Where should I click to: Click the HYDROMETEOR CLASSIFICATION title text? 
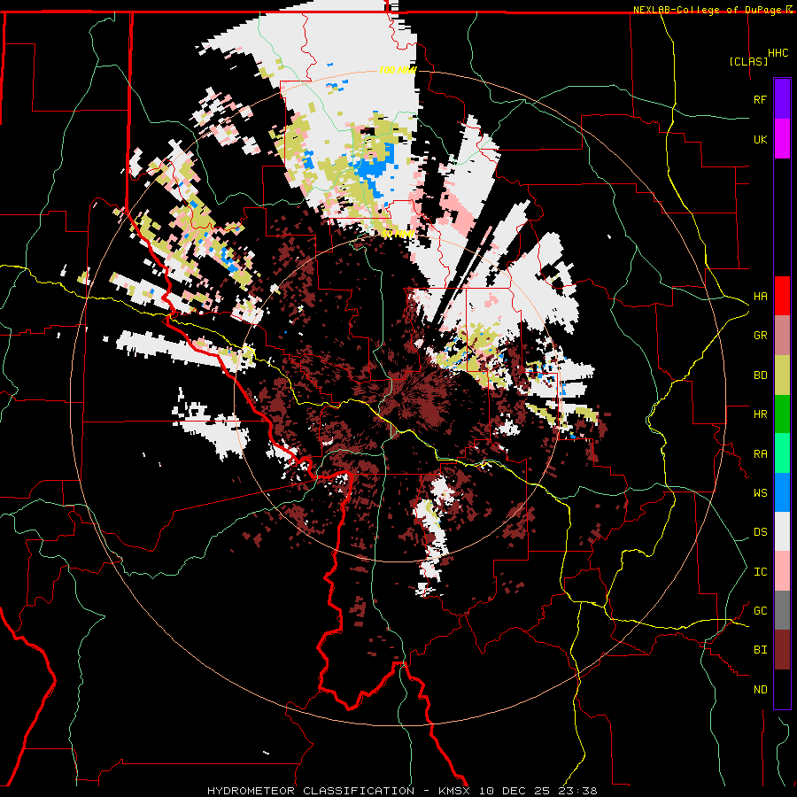pyautogui.click(x=311, y=791)
